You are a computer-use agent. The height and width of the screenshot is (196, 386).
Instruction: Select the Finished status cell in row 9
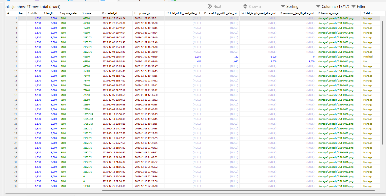(368, 57)
